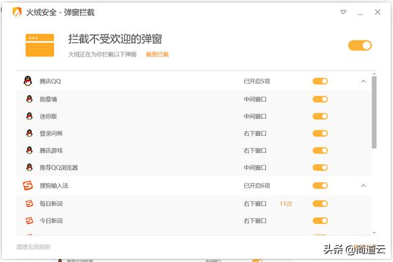Toggle the 每日新词 switch
Image resolution: width=393 pixels, height=262 pixels.
(320, 204)
